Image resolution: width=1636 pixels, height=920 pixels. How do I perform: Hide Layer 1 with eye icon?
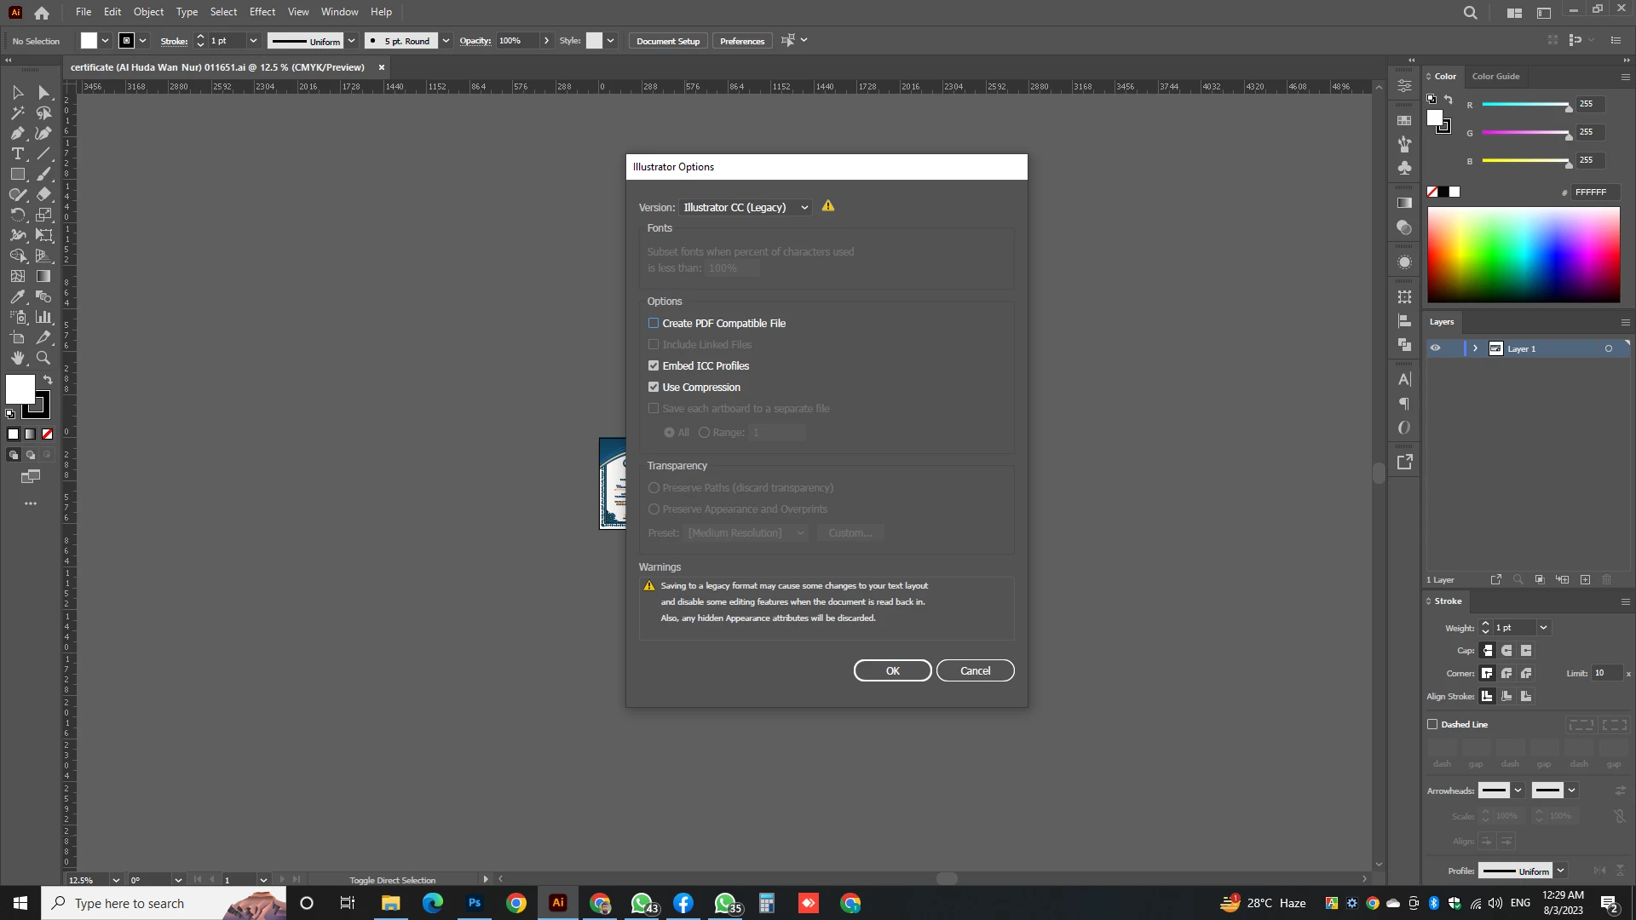[x=1435, y=348]
